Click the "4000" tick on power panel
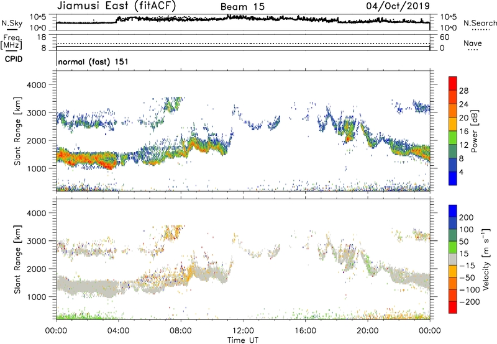497x344 pixels. point(37,85)
